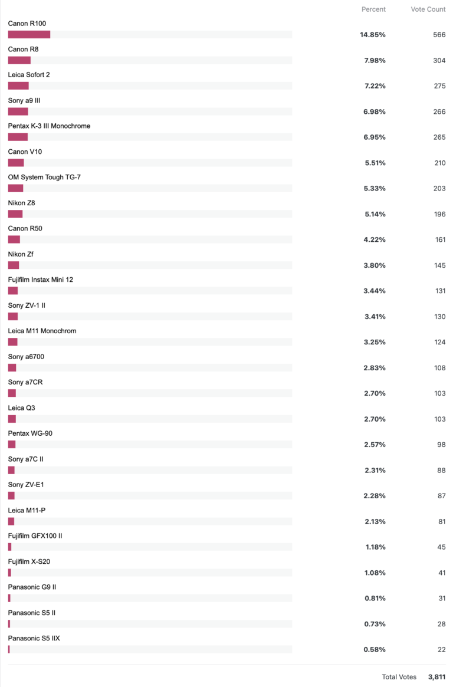Click the Panasonic S5 IIX label
Viewport: 453px width, 687px height.
pos(34,639)
